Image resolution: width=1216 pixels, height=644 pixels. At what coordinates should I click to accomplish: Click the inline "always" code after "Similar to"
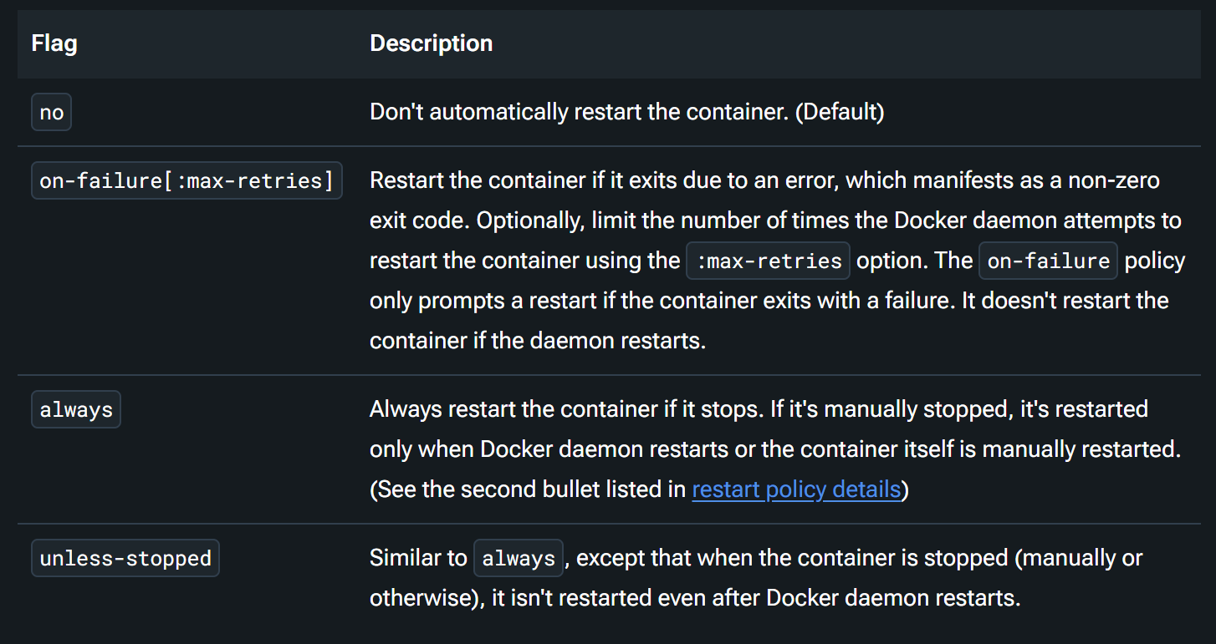pyautogui.click(x=519, y=558)
